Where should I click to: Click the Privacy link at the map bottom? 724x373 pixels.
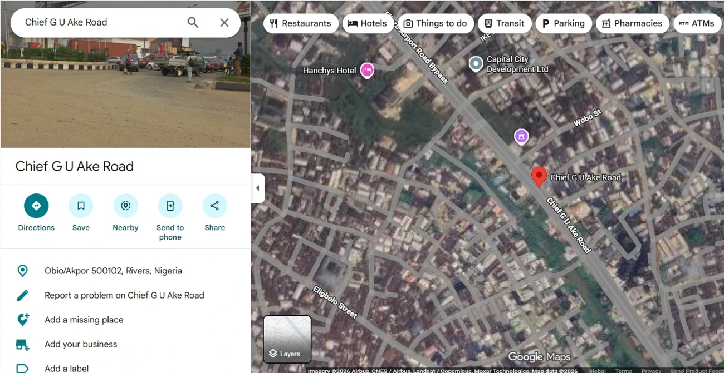651,370
